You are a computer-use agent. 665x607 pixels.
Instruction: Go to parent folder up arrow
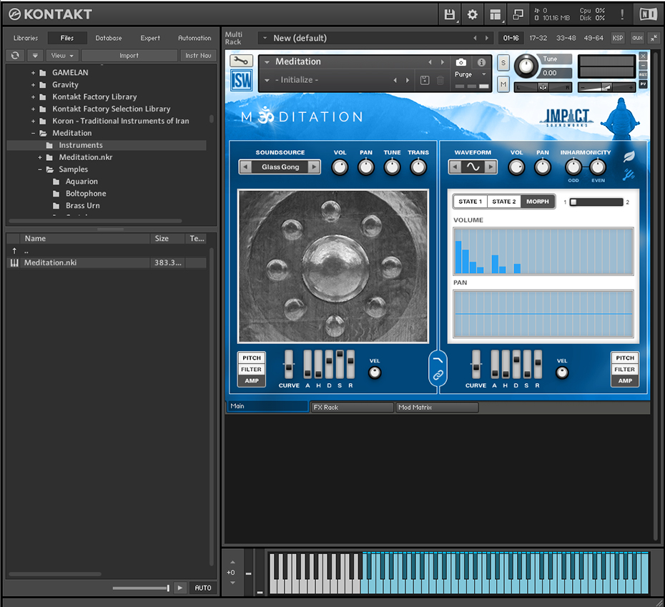[14, 251]
